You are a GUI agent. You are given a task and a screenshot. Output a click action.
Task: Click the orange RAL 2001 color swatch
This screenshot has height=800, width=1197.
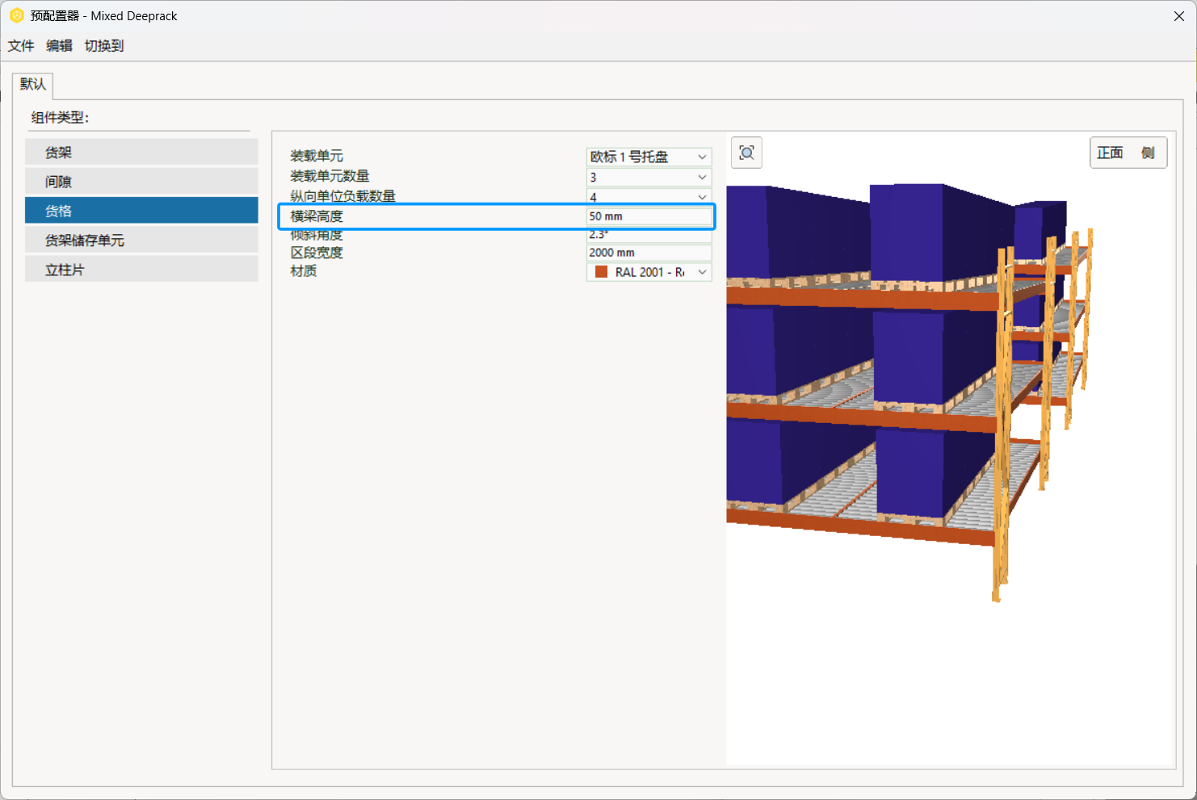(601, 272)
